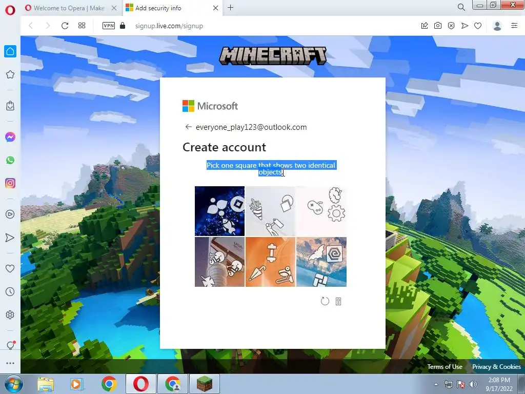
Task: Close the Add security info tab
Action: click(x=216, y=8)
